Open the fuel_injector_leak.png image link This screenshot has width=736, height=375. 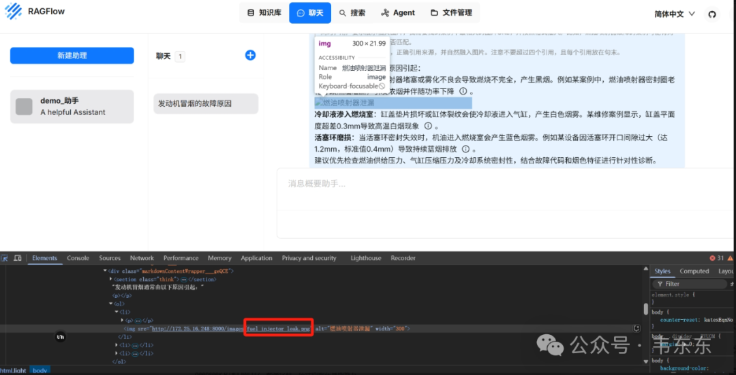[277, 329]
